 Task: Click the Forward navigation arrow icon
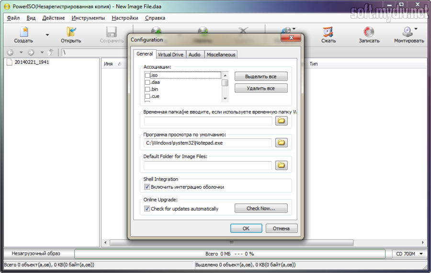[31, 52]
